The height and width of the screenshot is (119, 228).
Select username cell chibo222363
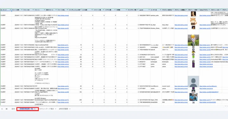(x=156, y=102)
